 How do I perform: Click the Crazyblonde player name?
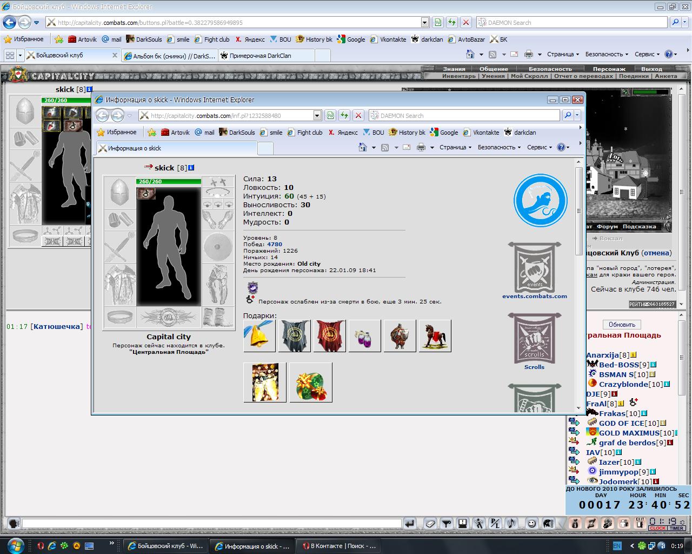623,384
